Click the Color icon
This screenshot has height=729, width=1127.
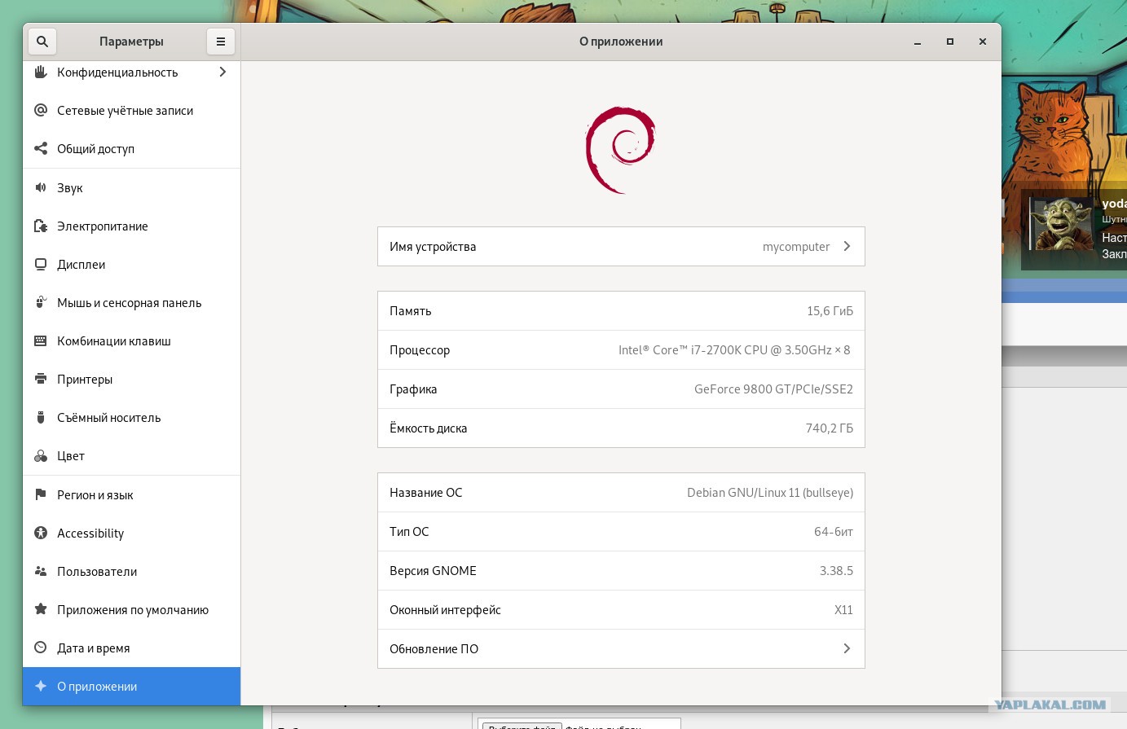(41, 456)
